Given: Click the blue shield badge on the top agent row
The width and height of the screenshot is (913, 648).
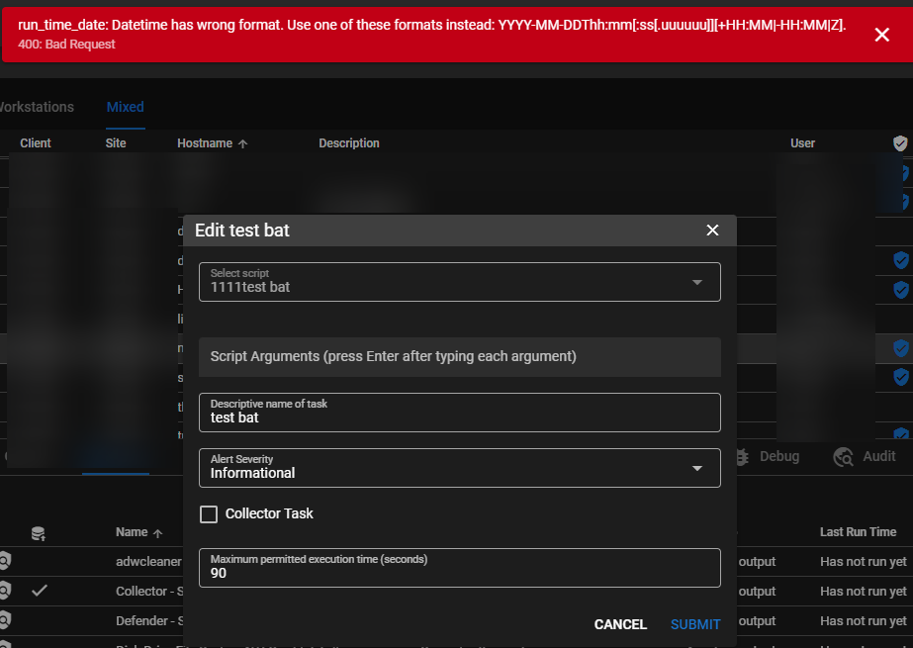Looking at the screenshot, I should 903,171.
